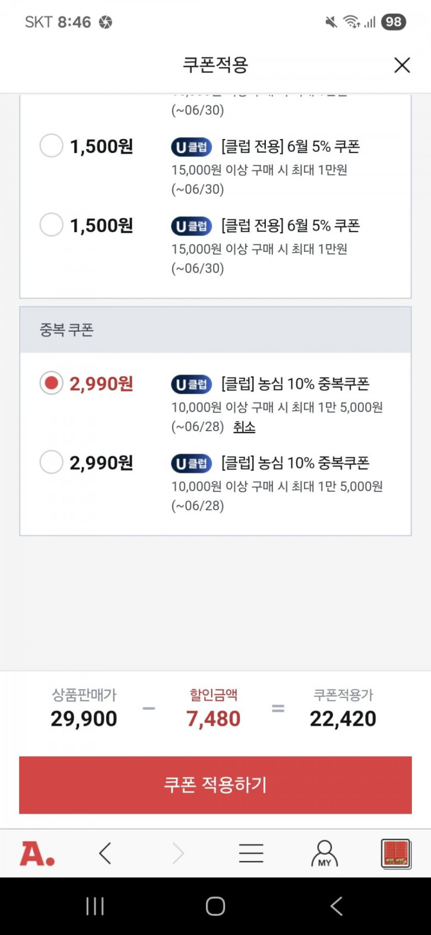The height and width of the screenshot is (935, 431).
Task: Open the hamburger menu in bottom bar
Action: click(251, 853)
